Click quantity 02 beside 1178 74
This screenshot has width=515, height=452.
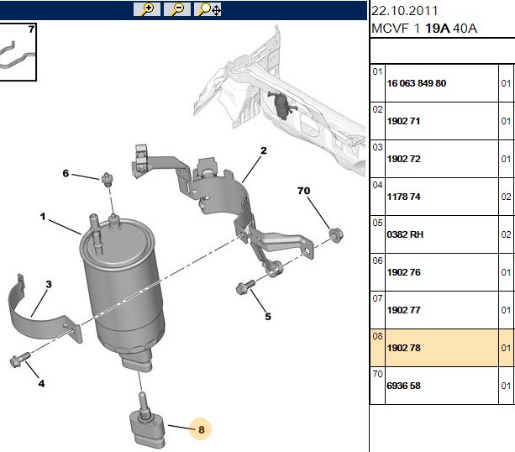point(506,197)
